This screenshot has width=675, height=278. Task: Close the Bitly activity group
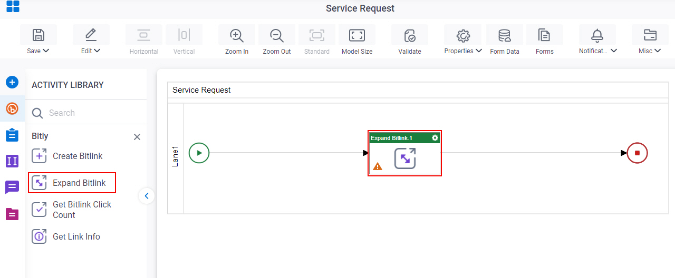tap(137, 137)
